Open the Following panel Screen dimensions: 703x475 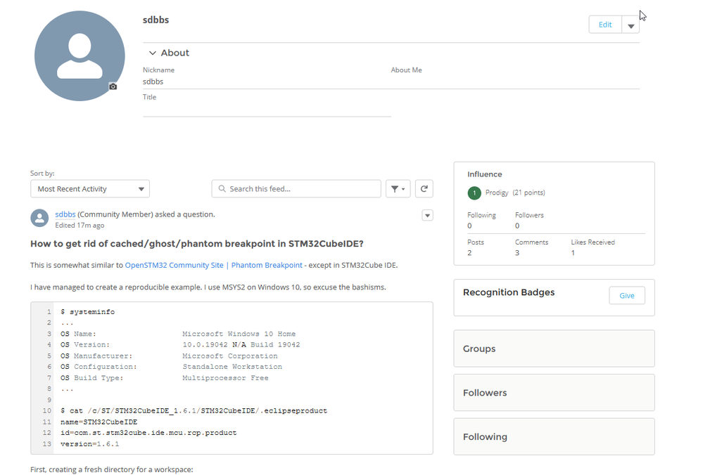[554, 436]
